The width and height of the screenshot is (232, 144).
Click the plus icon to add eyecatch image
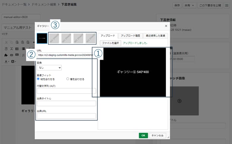179,101
